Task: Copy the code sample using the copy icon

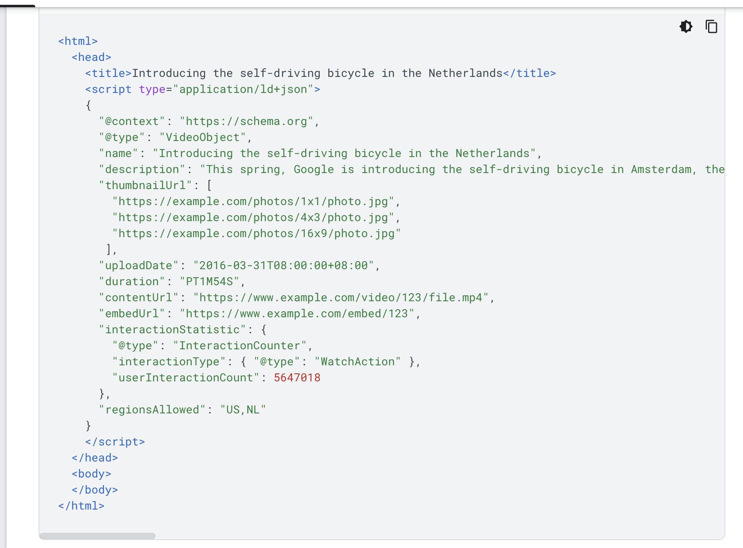Action: (711, 26)
